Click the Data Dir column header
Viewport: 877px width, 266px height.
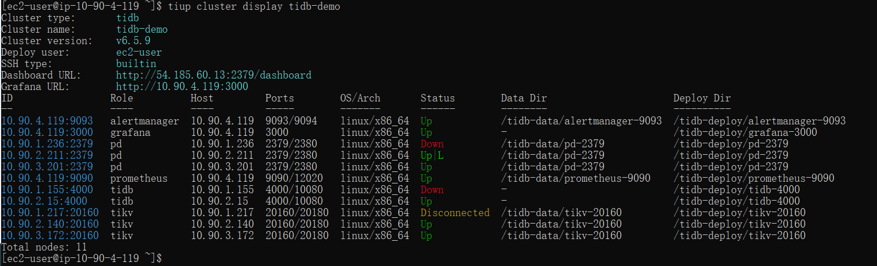tap(524, 98)
